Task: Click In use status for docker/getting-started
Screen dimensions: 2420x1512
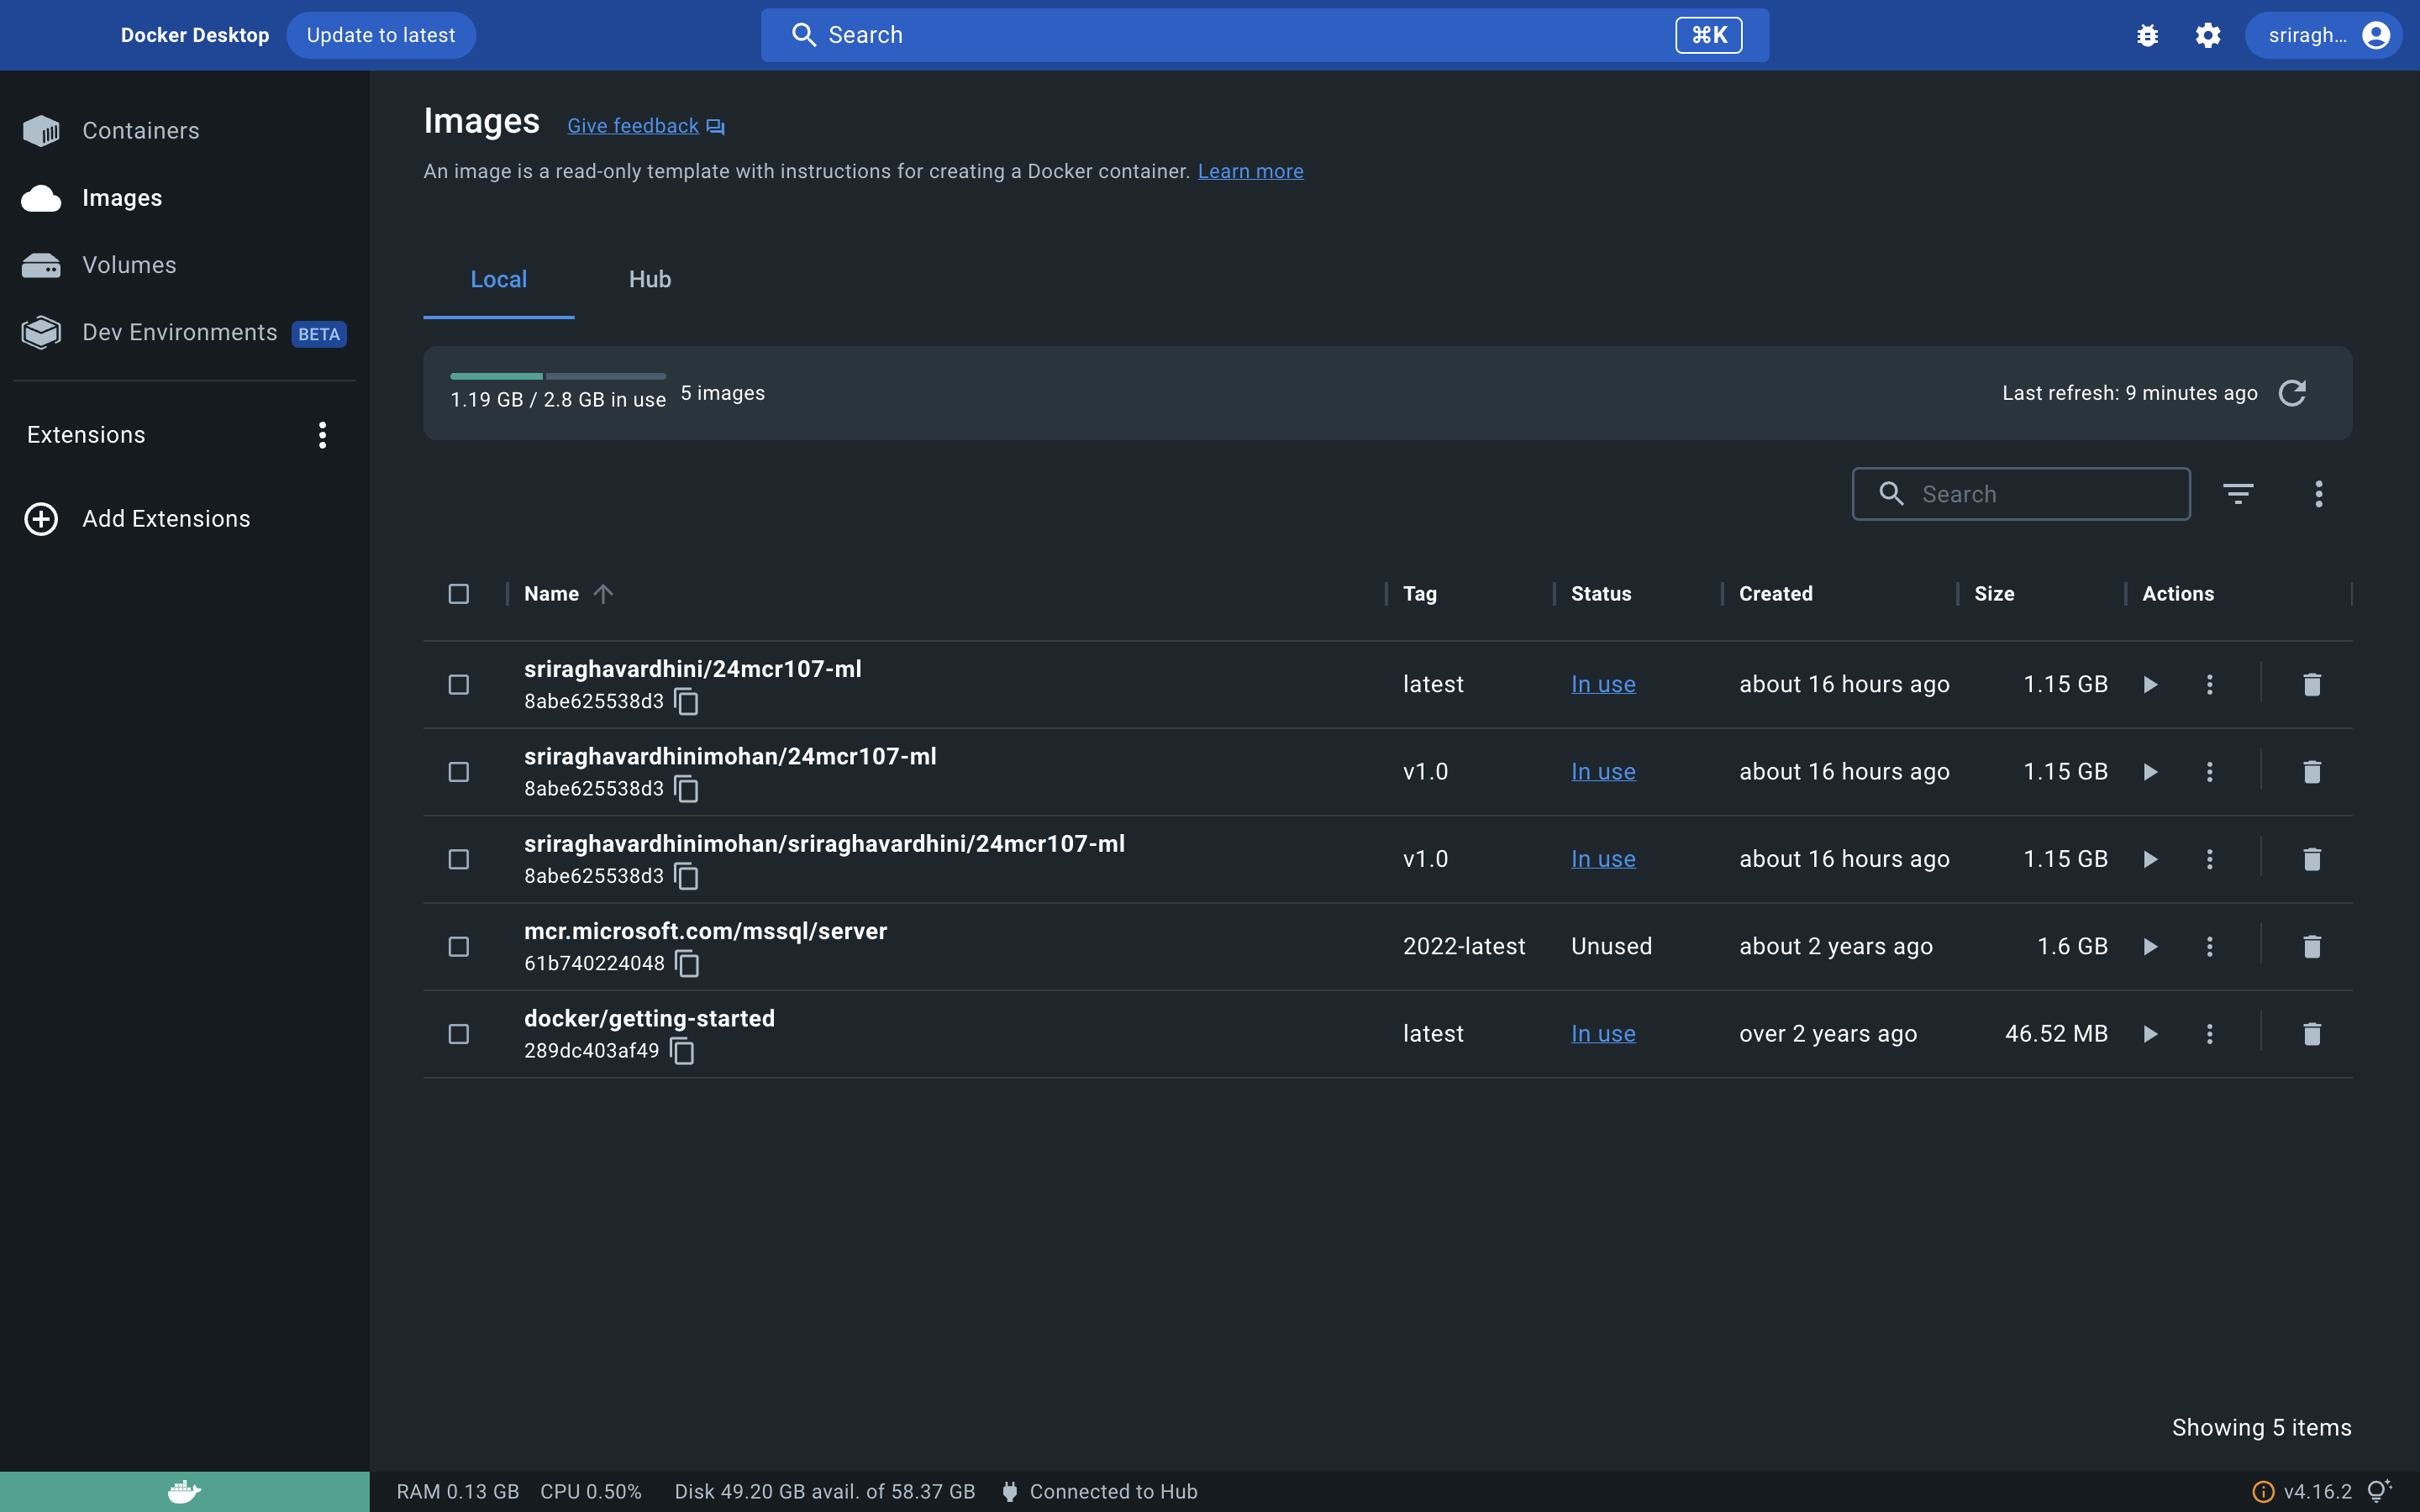Action: click(x=1603, y=1034)
